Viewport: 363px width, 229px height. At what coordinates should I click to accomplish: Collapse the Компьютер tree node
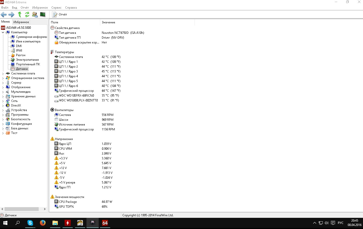3,32
